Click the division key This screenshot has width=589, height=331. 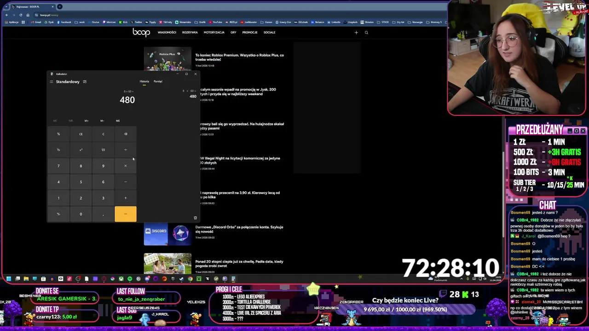(126, 150)
